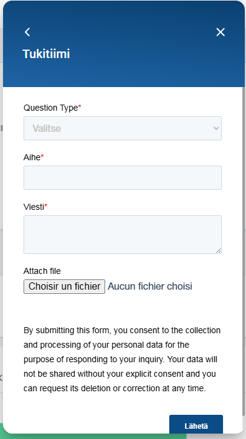Submit the form with the Lähetä button
The image size is (246, 439).
pyautogui.click(x=196, y=425)
